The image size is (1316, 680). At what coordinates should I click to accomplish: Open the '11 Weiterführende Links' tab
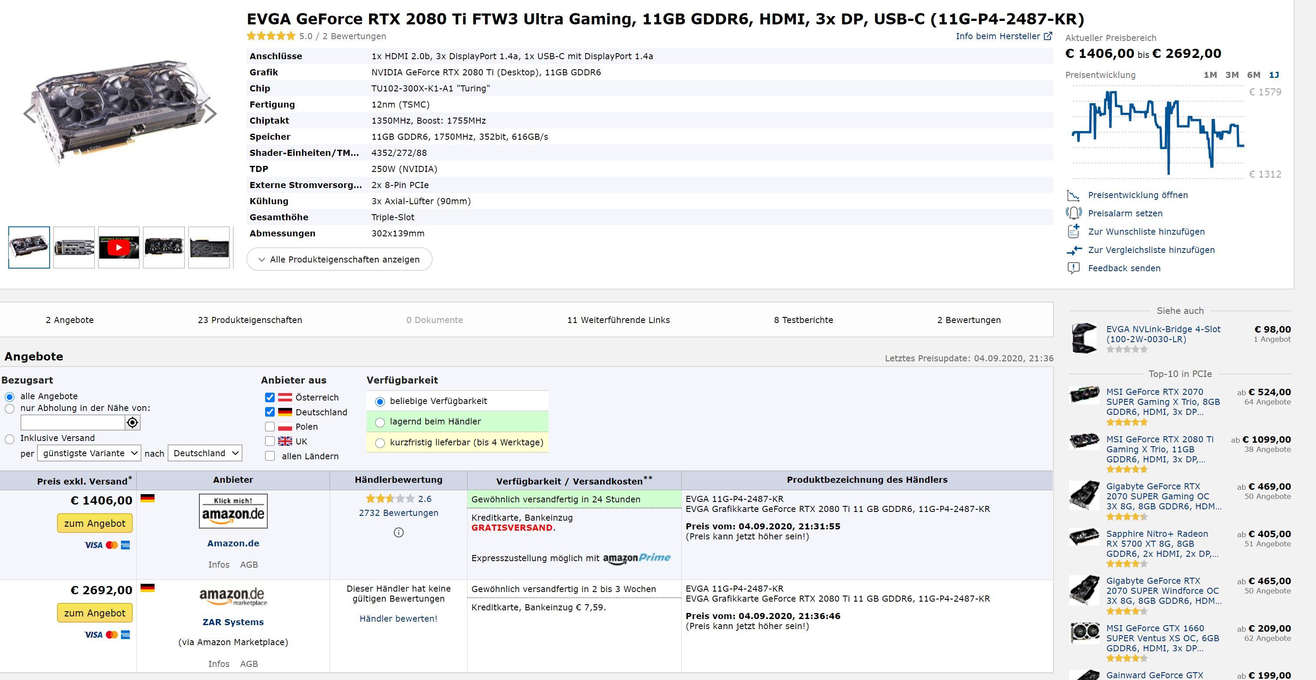(618, 320)
